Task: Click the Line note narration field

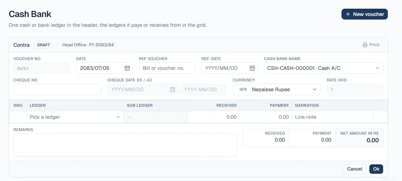Action: (332, 117)
